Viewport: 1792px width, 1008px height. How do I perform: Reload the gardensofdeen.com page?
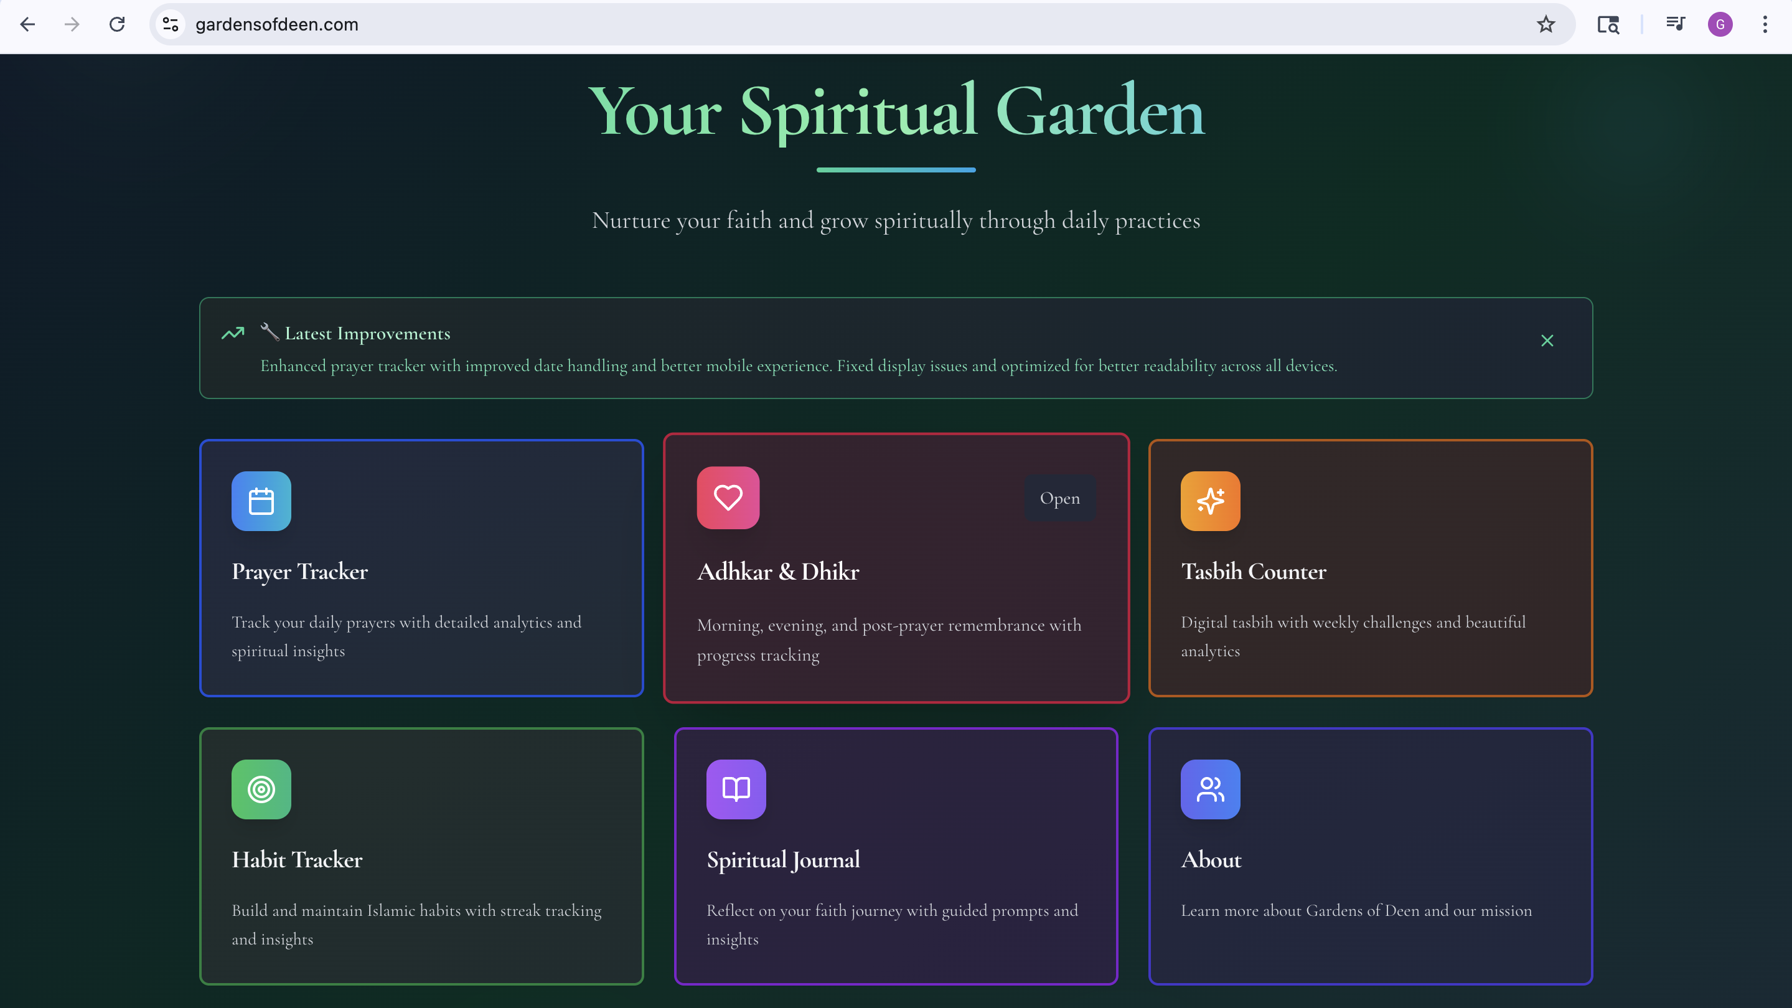(117, 24)
